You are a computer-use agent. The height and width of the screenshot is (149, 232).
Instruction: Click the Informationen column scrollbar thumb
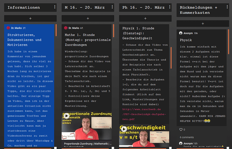pos(56,30)
